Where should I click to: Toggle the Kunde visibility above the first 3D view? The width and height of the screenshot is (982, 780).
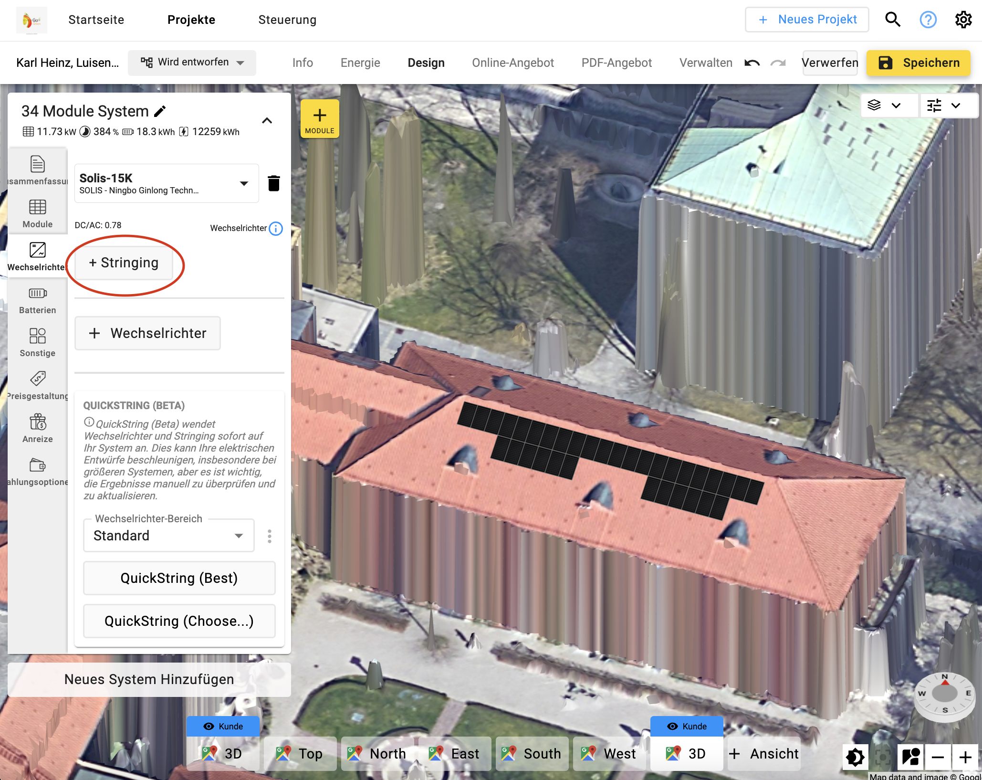coord(223,726)
